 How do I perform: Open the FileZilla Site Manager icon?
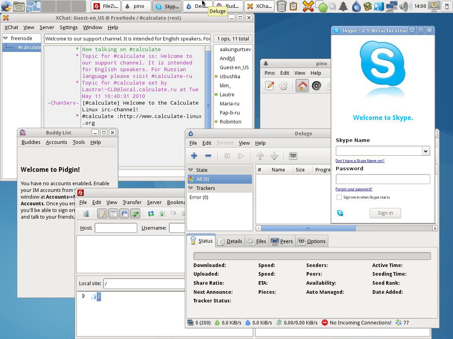86,214
